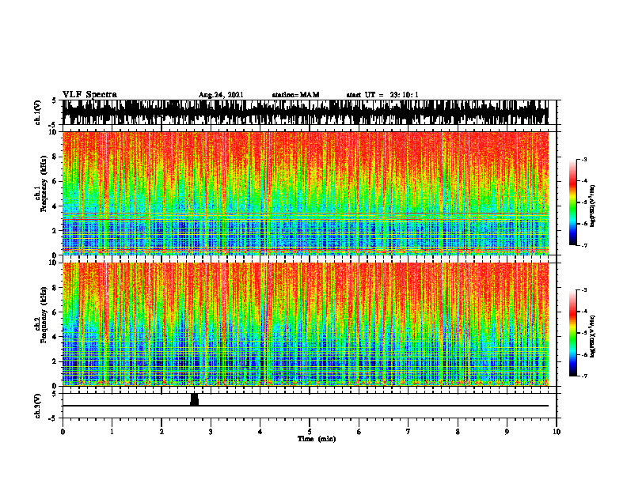Click the ch.2 spectrogram color scale bar
Image resolution: width=627 pixels, height=484 pixels.
[x=572, y=333]
